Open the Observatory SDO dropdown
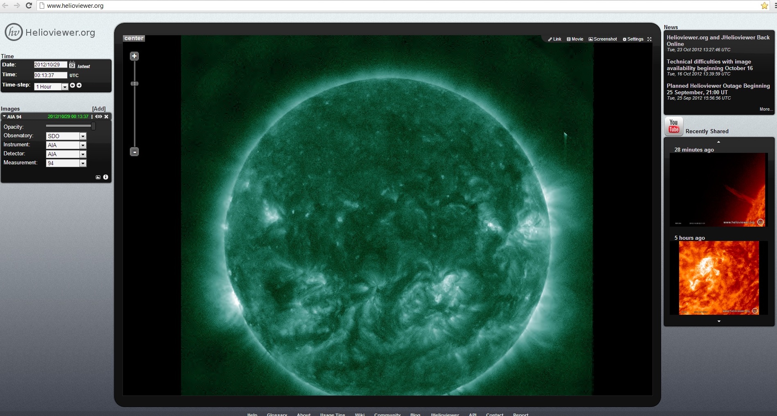777x416 pixels. (x=83, y=136)
